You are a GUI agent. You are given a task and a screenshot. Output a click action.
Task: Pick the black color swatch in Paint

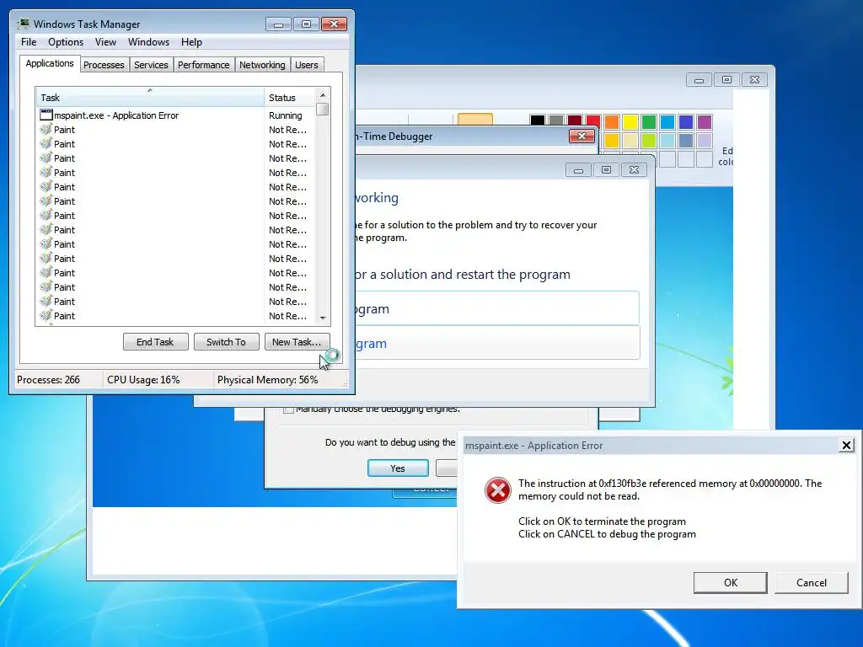[x=538, y=121]
